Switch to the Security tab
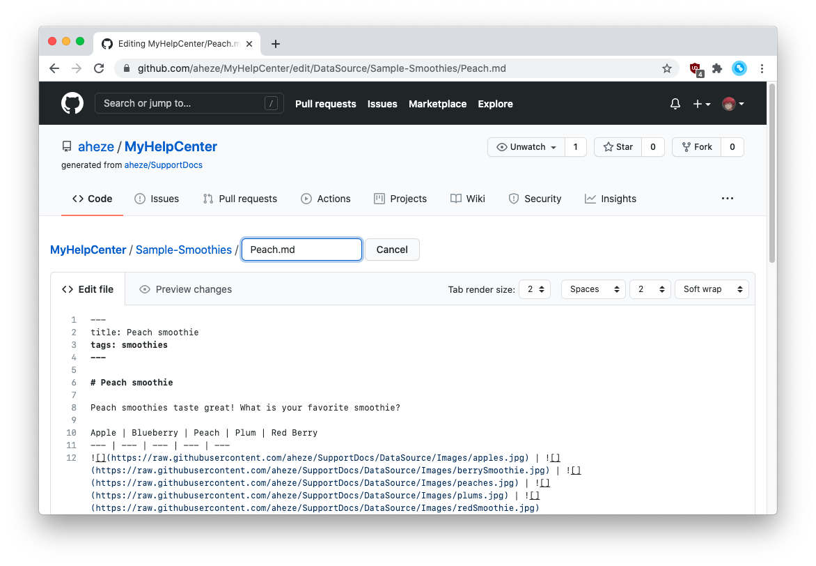Screen dimensions: 816x566 coord(535,199)
